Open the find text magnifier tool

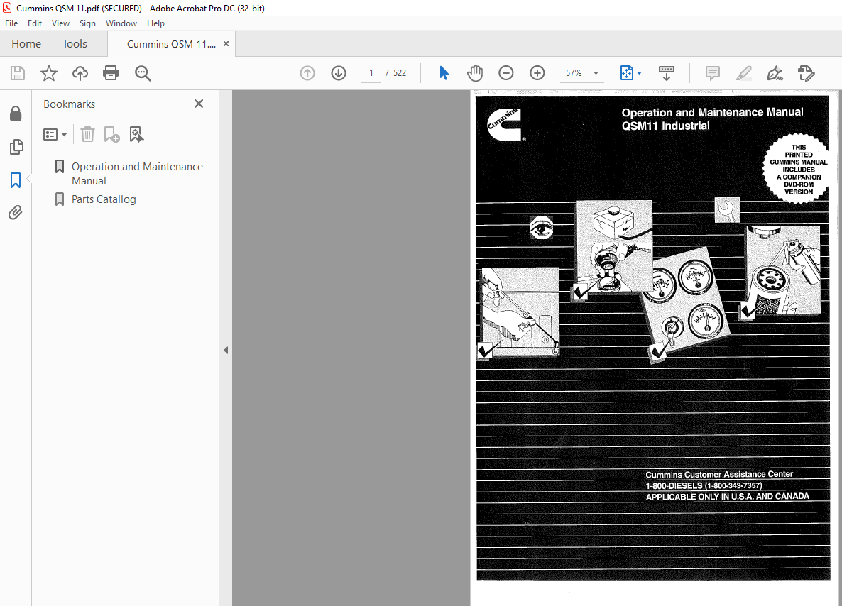click(143, 73)
